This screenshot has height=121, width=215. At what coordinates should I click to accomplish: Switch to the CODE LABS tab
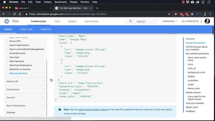point(26,29)
